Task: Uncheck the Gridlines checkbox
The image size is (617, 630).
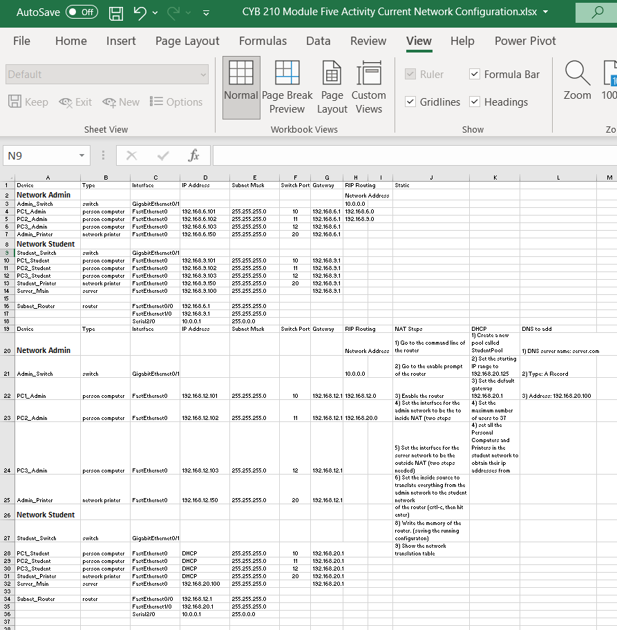Action: 410,102
